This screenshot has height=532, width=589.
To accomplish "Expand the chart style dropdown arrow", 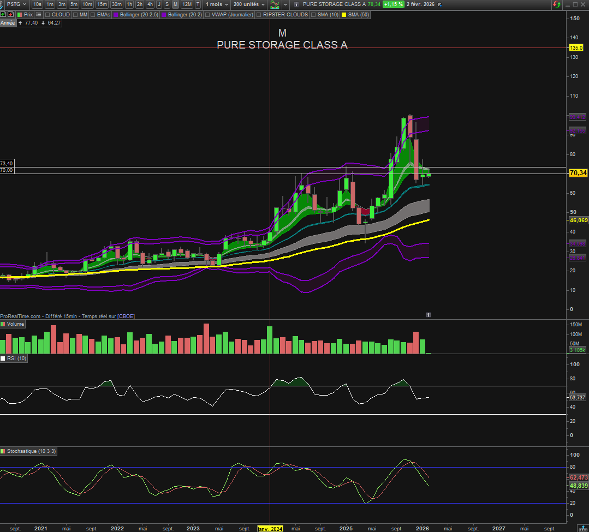I will pos(285,4).
